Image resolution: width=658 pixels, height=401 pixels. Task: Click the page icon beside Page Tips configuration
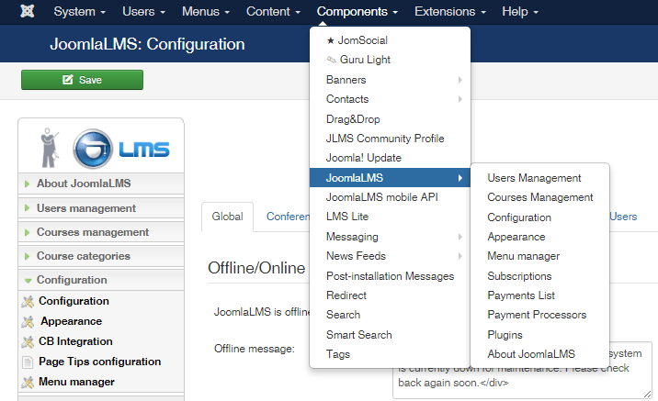coord(28,362)
